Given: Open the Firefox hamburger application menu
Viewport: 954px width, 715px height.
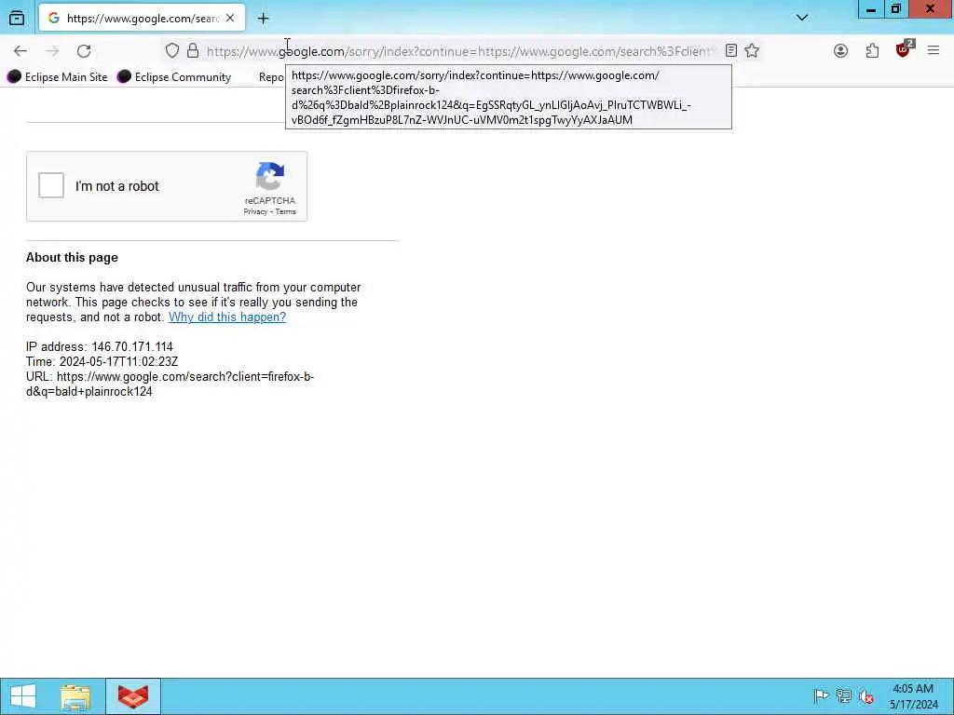Looking at the screenshot, I should (x=934, y=51).
